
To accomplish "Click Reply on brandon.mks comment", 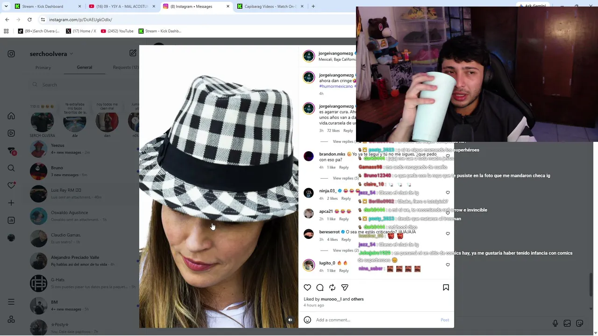I will [x=344, y=168].
